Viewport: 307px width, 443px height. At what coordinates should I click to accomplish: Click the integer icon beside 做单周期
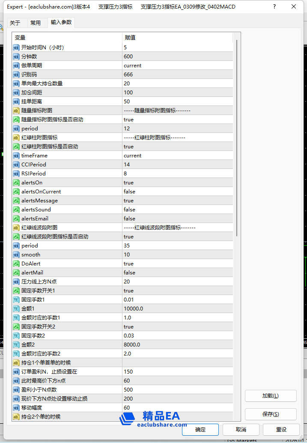(x=16, y=66)
